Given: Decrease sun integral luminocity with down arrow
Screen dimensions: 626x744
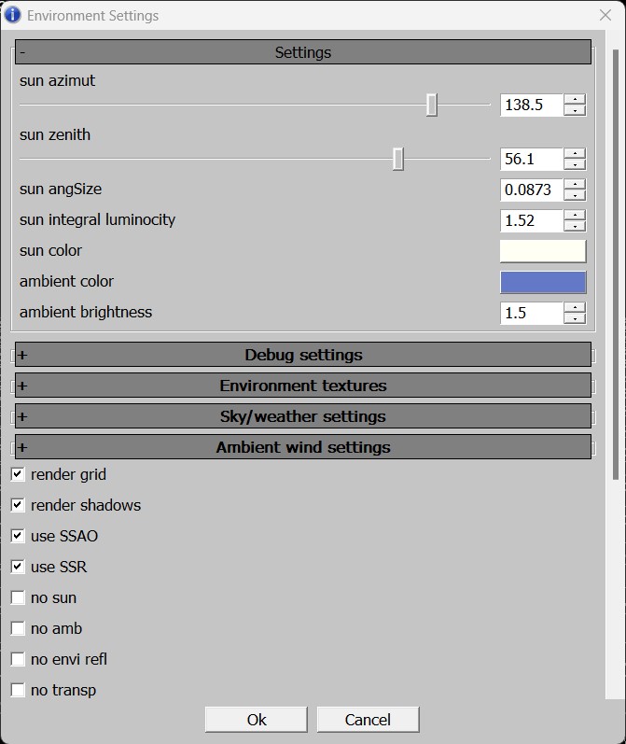Looking at the screenshot, I should 575,226.
